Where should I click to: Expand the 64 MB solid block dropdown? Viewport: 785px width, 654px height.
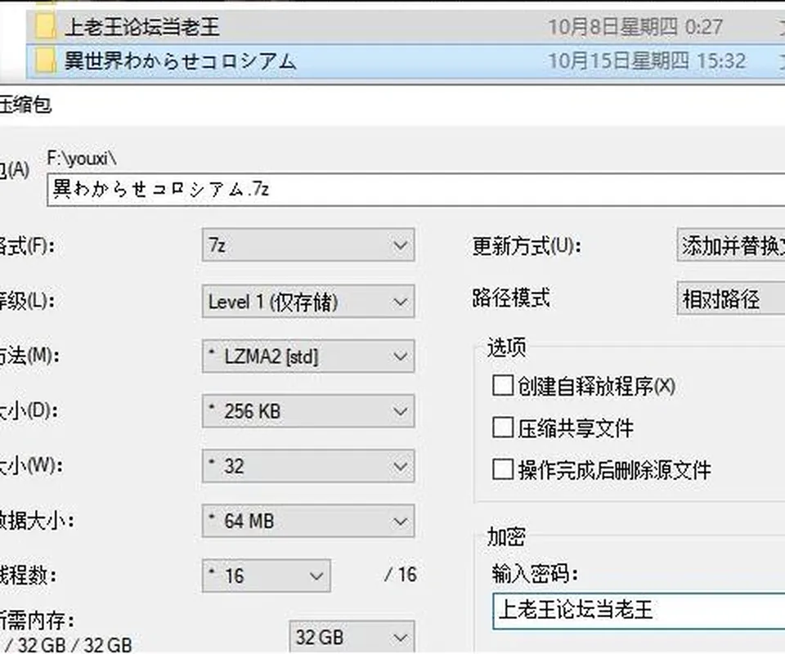(x=308, y=521)
